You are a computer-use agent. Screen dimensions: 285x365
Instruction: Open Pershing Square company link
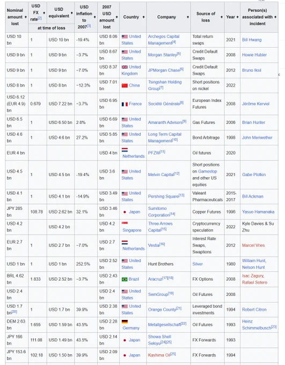click(163, 196)
